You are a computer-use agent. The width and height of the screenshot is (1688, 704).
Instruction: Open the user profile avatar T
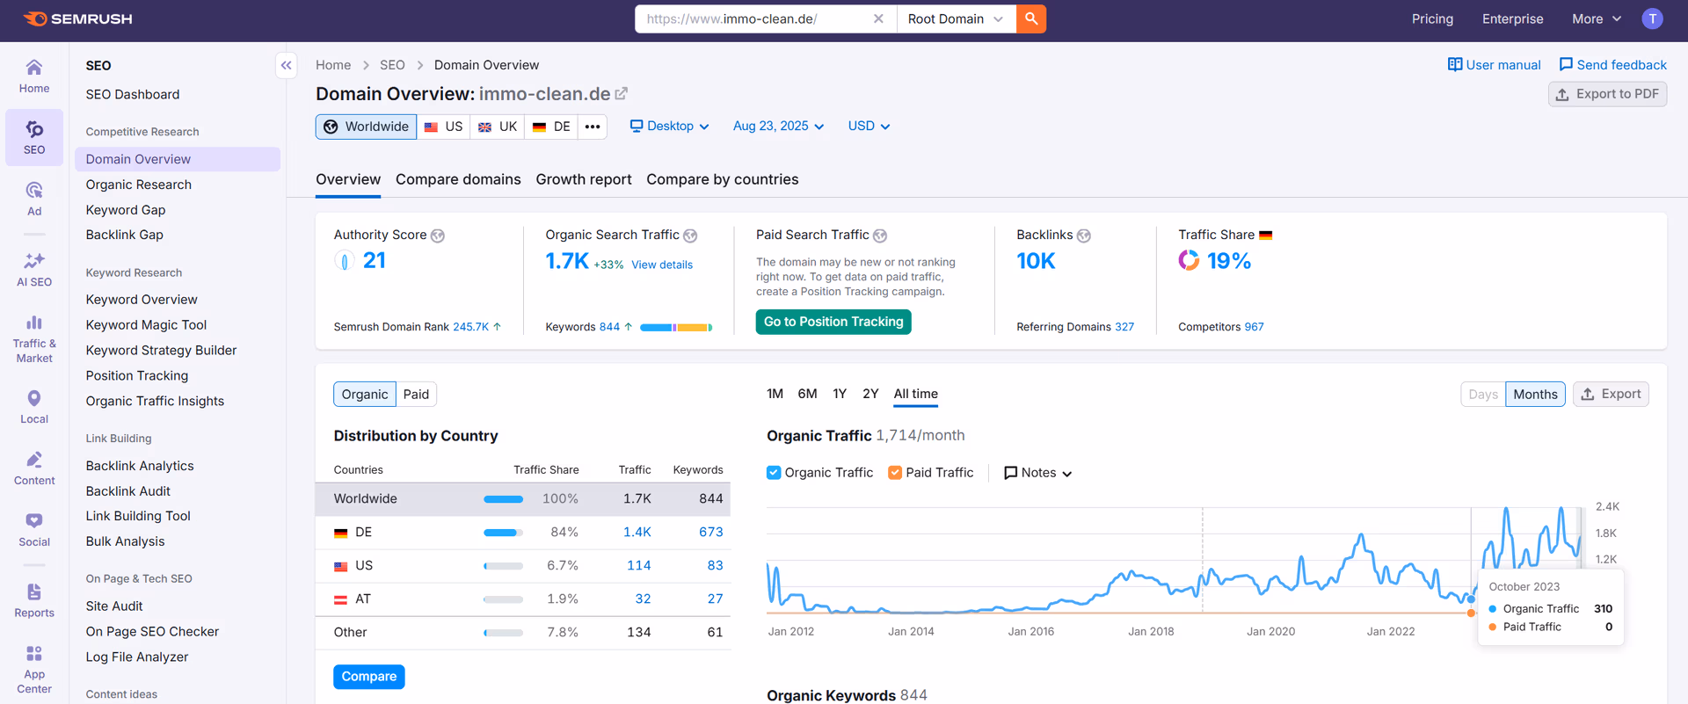pyautogui.click(x=1652, y=18)
